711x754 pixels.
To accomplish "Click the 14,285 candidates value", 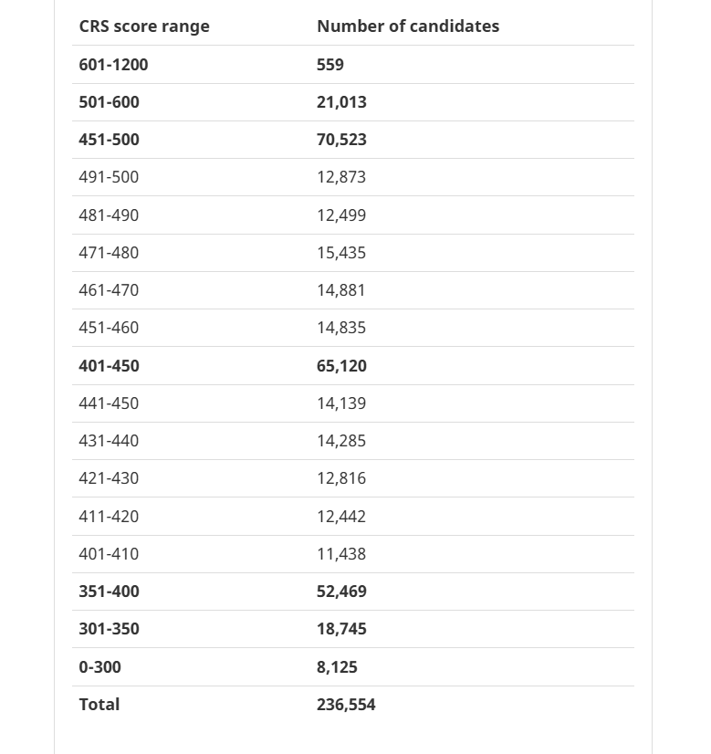I will (x=341, y=441).
